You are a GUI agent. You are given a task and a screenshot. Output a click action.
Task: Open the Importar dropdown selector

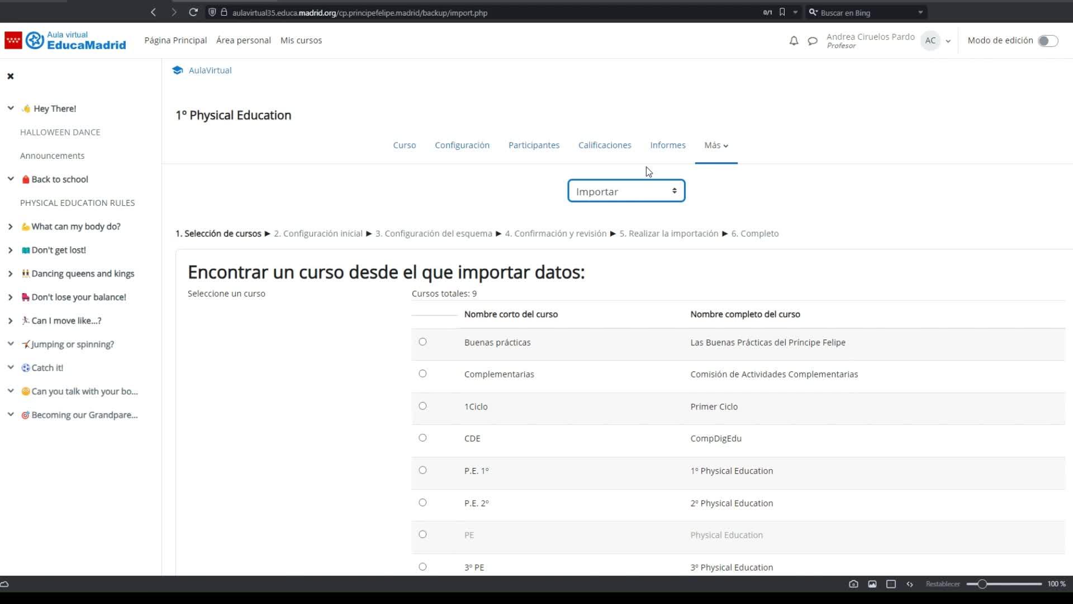pyautogui.click(x=626, y=191)
